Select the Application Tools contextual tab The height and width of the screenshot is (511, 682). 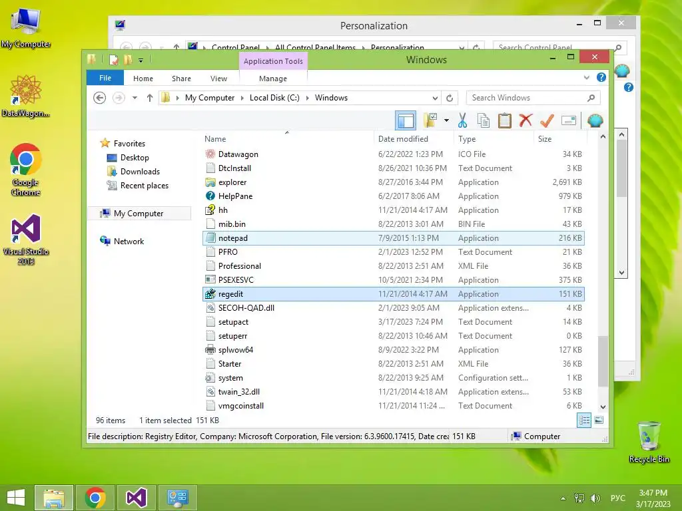click(x=273, y=61)
